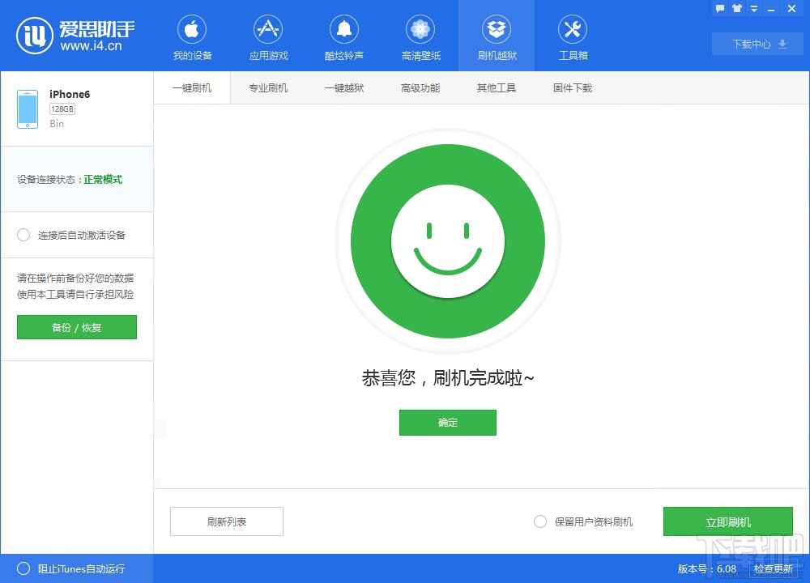Select 保留用户资料刷机 to keep user data
The height and width of the screenshot is (583, 810).
pyautogui.click(x=539, y=521)
